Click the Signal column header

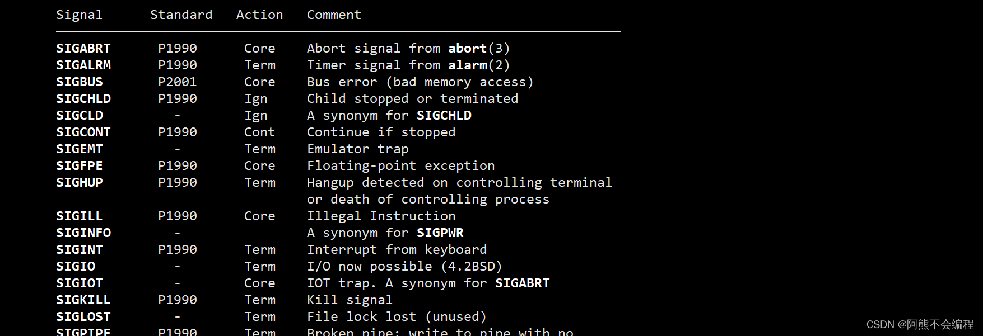[80, 15]
